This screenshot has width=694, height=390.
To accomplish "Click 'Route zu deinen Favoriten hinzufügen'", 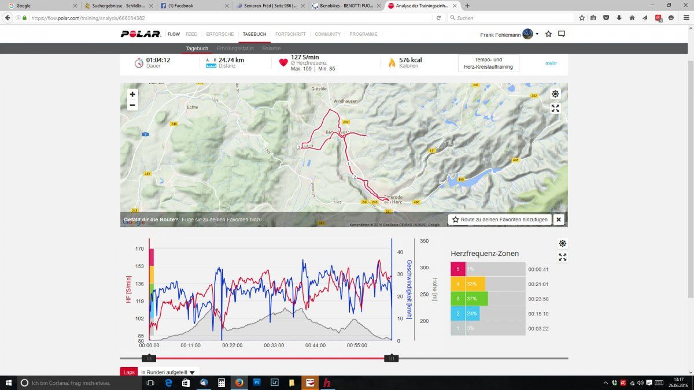I will (499, 220).
